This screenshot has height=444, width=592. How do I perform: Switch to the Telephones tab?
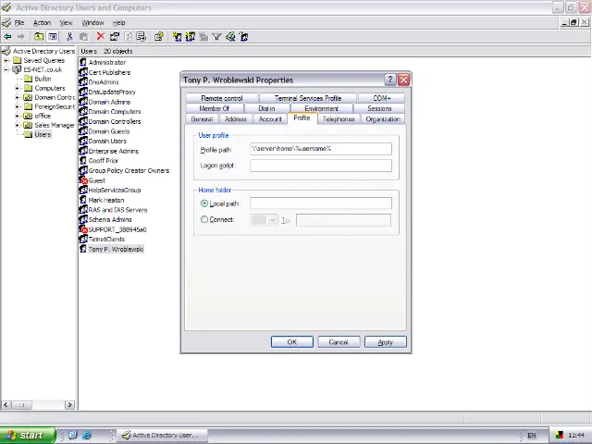pos(339,119)
